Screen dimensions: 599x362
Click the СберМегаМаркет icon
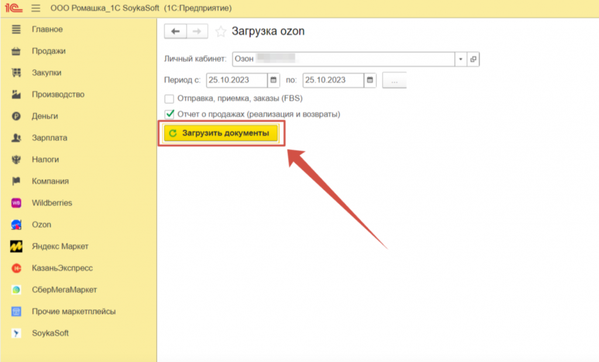pos(16,289)
